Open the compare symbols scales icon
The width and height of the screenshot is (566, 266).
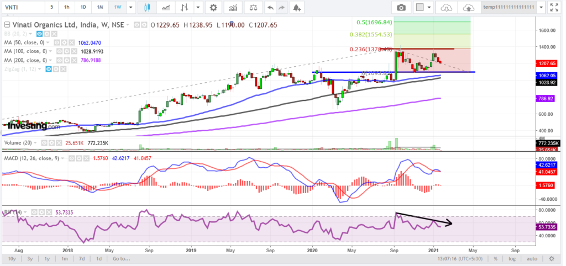click(254, 7)
